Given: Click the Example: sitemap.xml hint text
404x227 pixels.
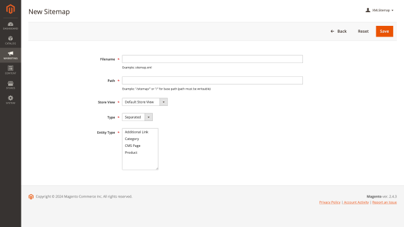Looking at the screenshot, I should (x=137, y=67).
